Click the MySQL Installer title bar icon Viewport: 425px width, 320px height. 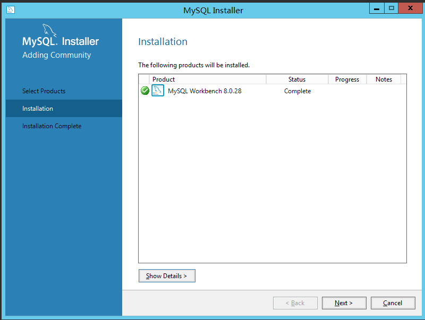coord(11,10)
